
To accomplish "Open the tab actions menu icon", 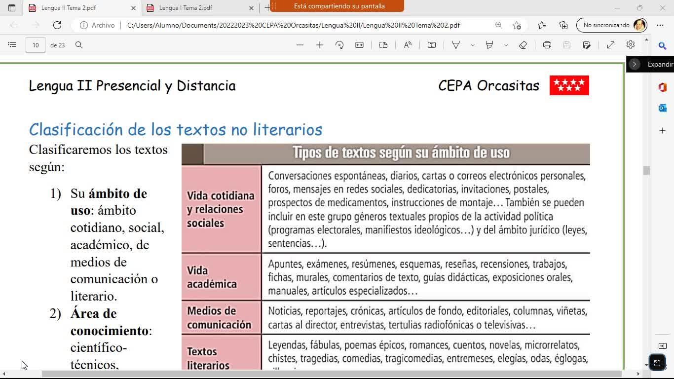I will click(12, 8).
